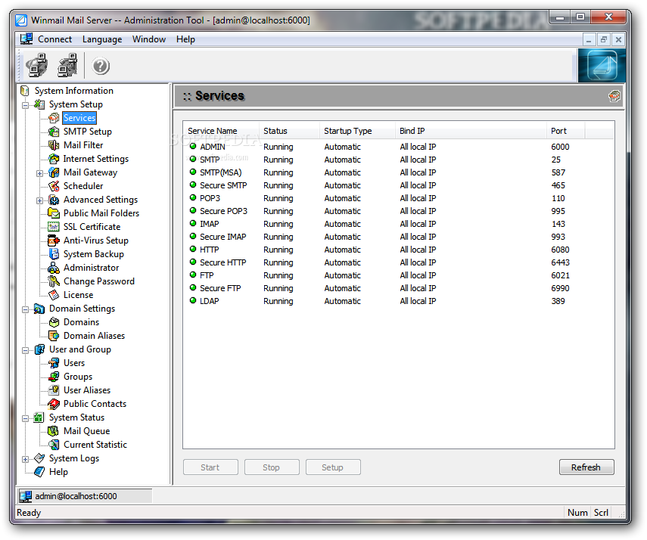Select the Domains tree icon
Screen dimensions: 647x540
(x=54, y=322)
